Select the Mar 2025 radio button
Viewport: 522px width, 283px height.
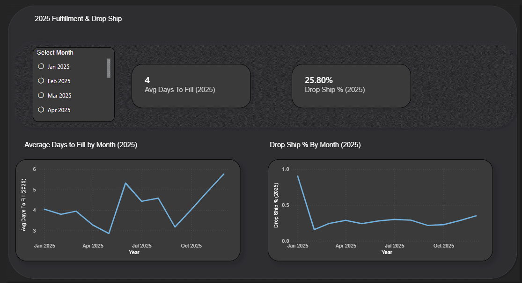point(41,95)
